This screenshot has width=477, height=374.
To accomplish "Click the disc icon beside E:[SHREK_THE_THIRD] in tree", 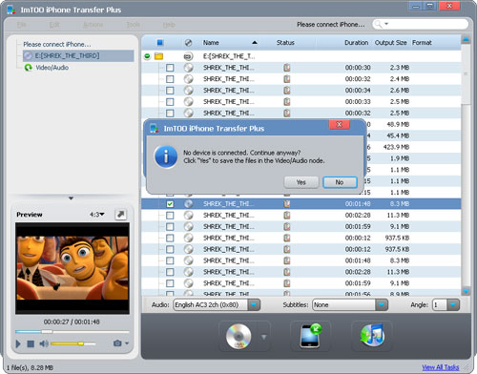I will [28, 56].
